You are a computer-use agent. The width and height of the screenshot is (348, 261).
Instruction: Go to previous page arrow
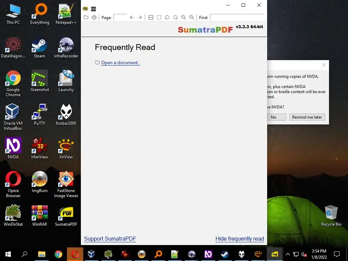(132, 17)
